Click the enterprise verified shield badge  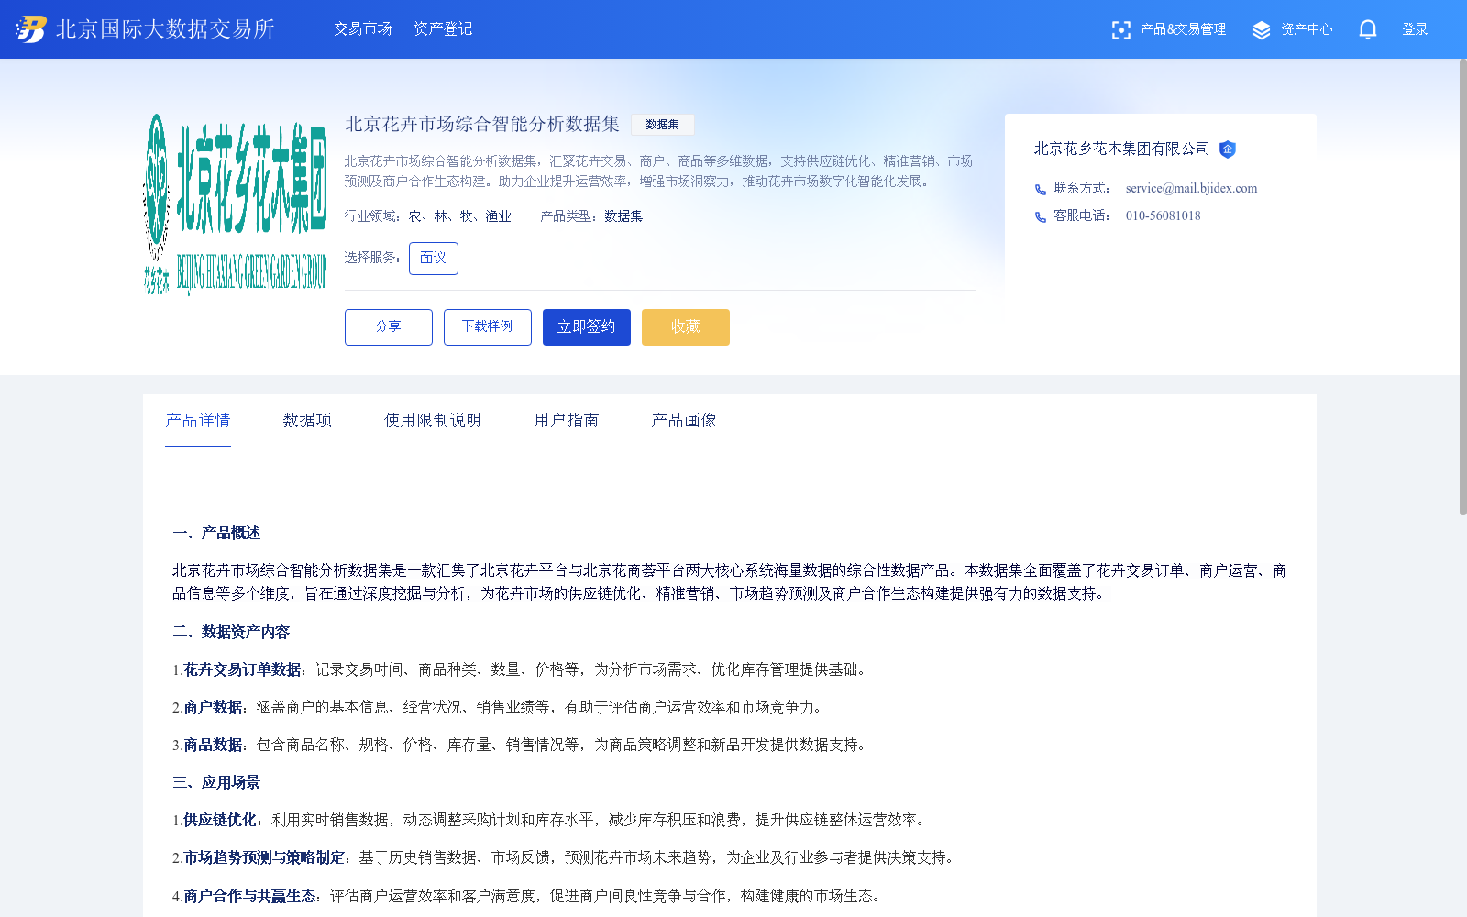[1228, 149]
